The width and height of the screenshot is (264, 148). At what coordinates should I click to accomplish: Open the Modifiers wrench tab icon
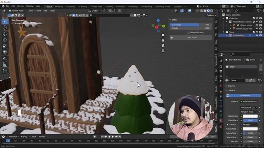tap(221, 97)
